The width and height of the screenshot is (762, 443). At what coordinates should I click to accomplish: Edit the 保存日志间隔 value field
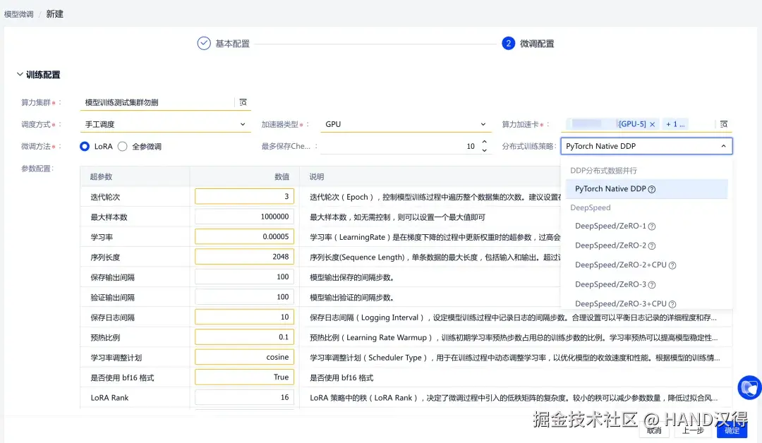244,317
